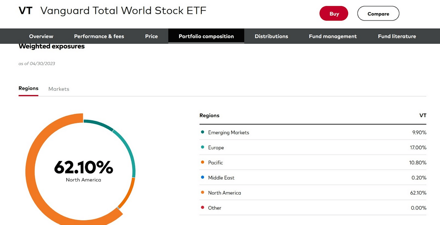440x225 pixels.
Task: Click the 0.20% Middle East value
Action: click(419, 178)
